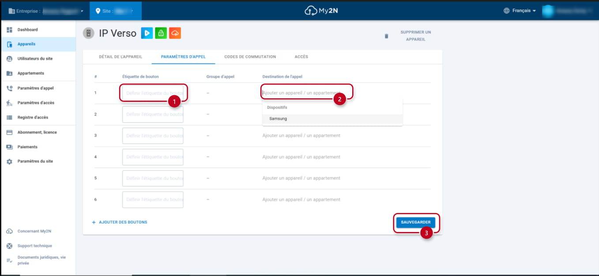599x276 pixels.
Task: Click the Abonnement card icon
Action: [x=9, y=132]
